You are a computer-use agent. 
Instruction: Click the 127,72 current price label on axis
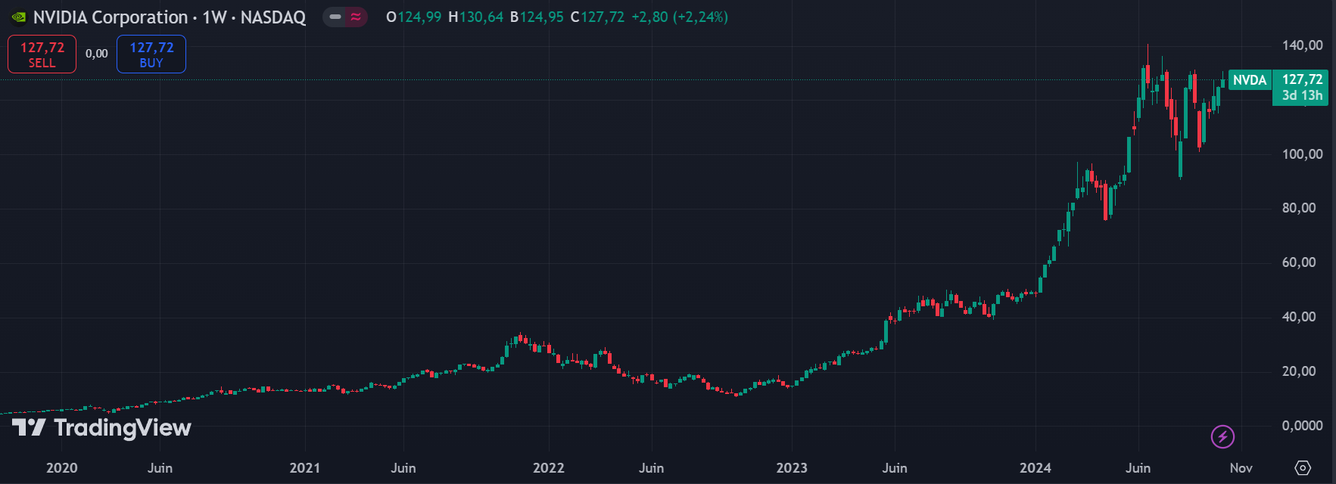[x=1302, y=79]
